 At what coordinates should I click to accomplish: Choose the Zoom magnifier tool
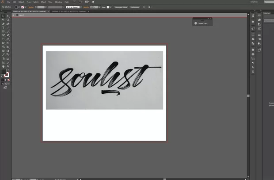pyautogui.click(x=8, y=66)
